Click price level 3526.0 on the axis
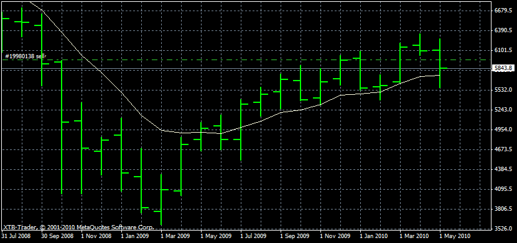Screen dimensions: 517x243 503,229
